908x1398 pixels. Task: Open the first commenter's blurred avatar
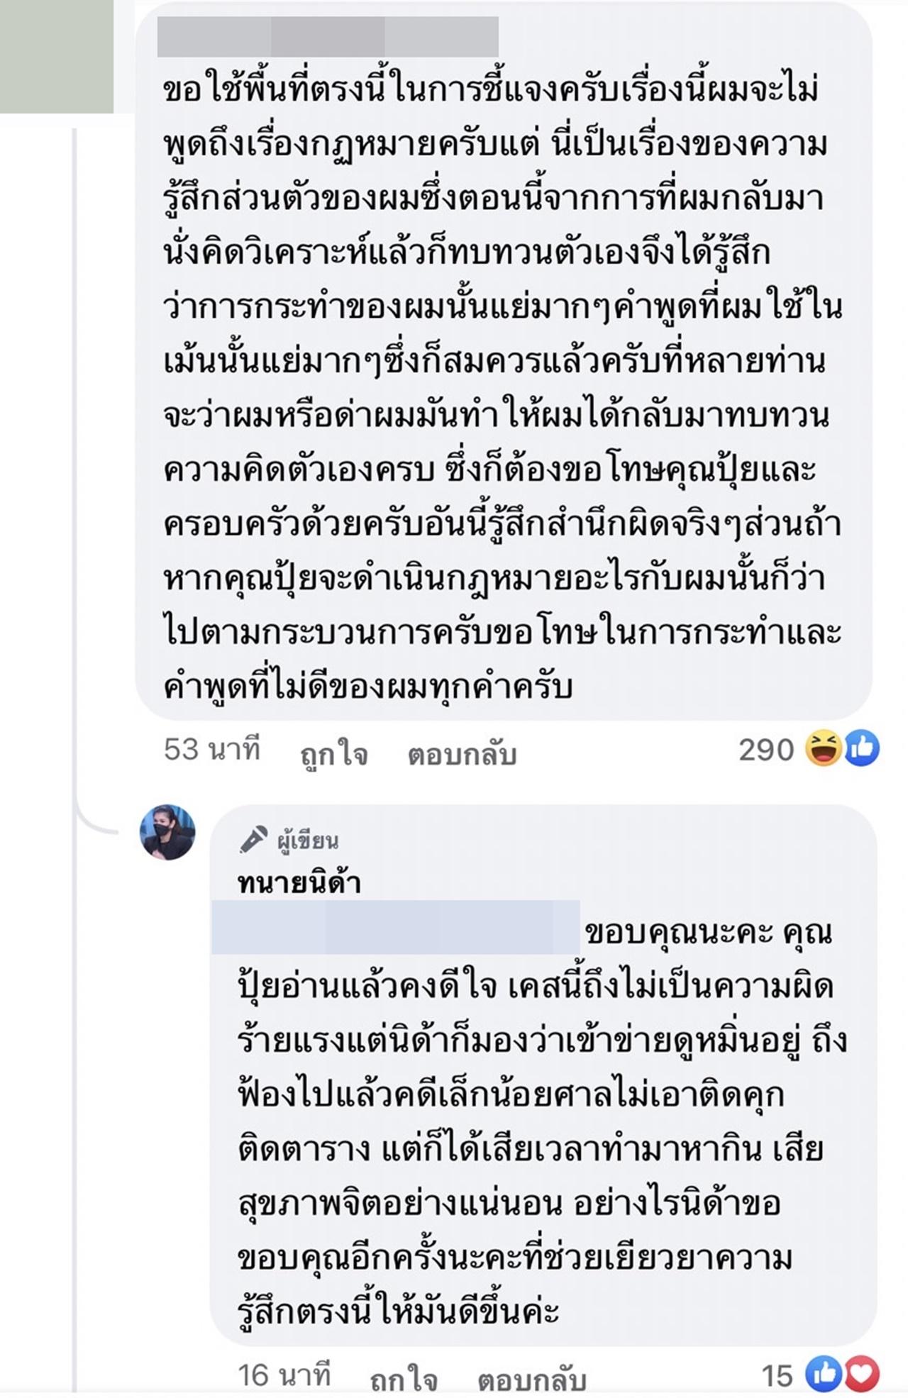57,57
